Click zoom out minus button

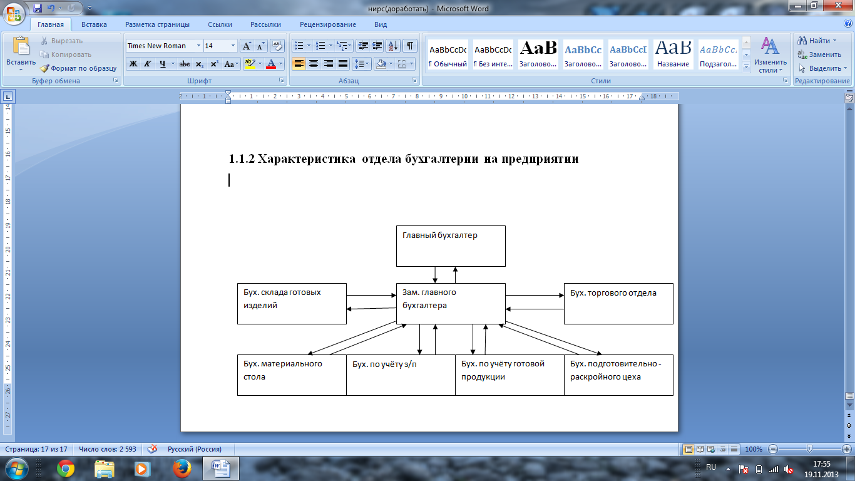773,449
